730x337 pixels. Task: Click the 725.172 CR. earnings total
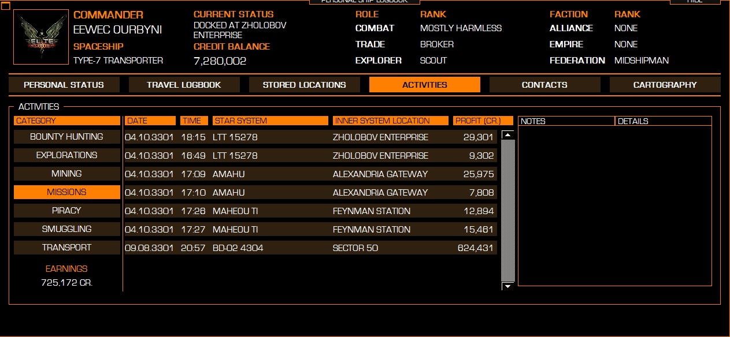(x=67, y=283)
